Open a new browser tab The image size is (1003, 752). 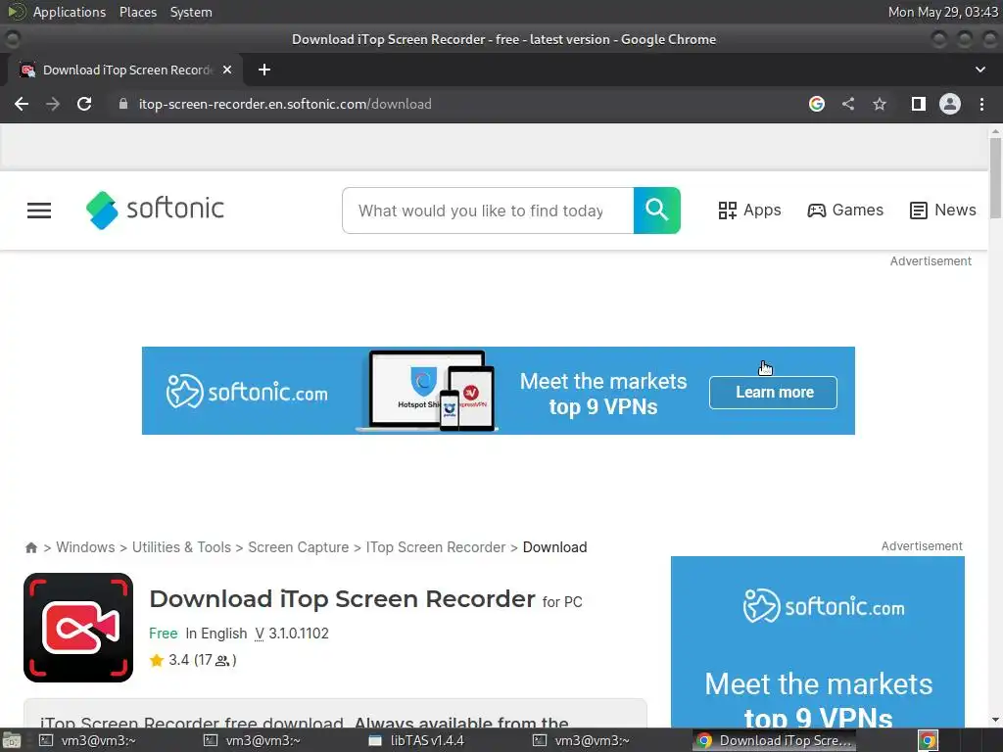pos(264,70)
